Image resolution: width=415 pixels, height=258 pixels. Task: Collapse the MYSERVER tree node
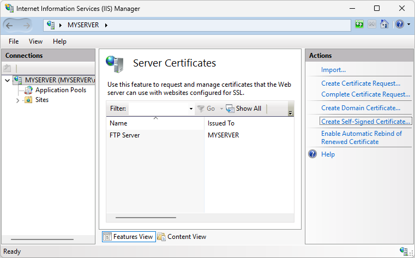7,80
